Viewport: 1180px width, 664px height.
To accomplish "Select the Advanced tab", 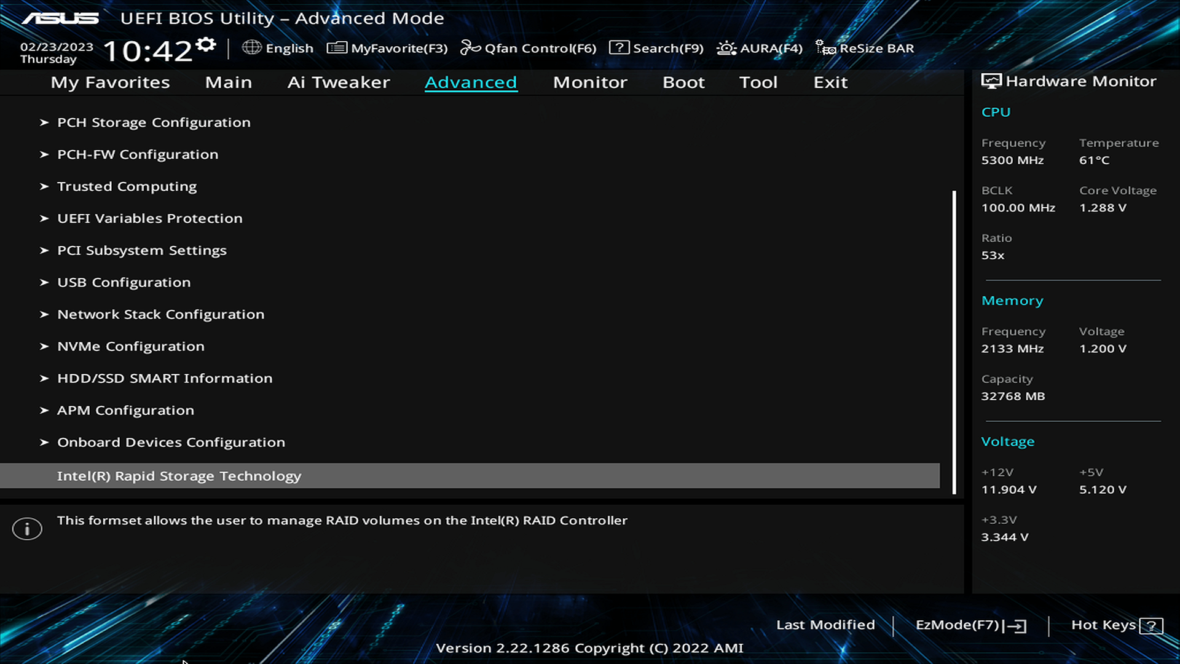I will point(471,82).
